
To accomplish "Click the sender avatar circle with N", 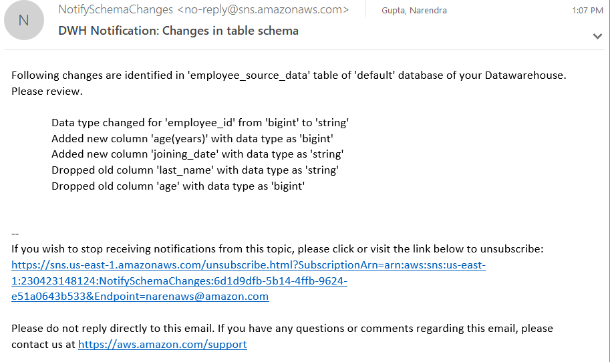I will tap(24, 20).
